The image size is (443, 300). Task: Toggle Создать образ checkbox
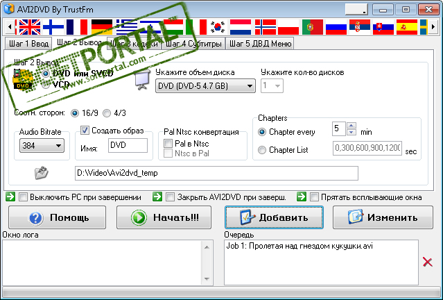(85, 130)
